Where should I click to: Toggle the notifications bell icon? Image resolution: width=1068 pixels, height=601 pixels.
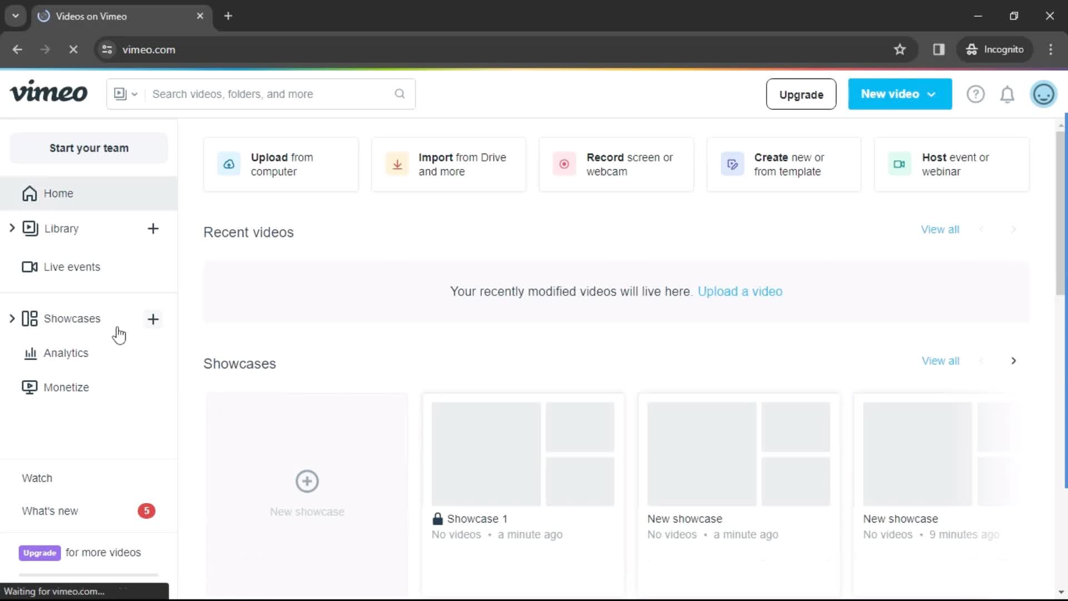(x=1008, y=94)
